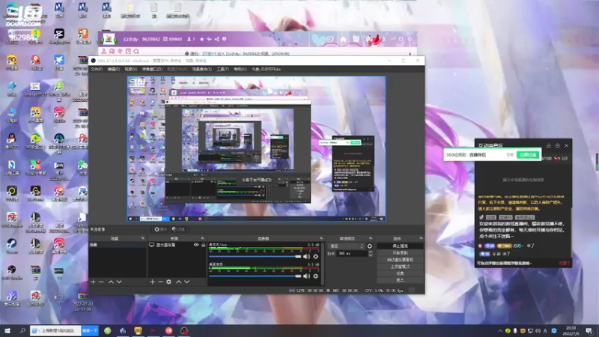599x337 pixels.
Task: Increase transition duration stepper
Action: pos(370,252)
